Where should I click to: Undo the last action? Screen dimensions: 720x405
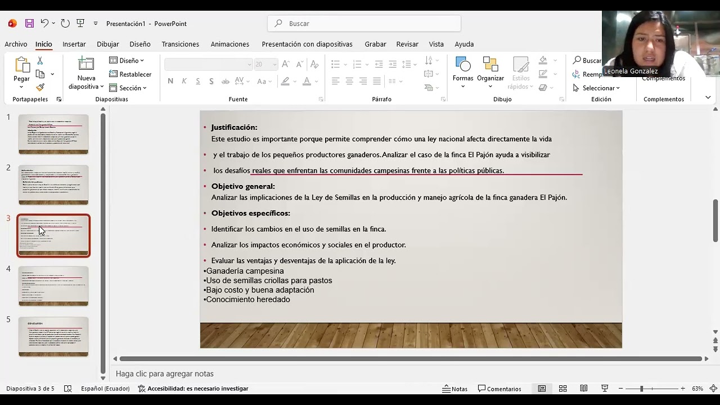[x=44, y=24]
